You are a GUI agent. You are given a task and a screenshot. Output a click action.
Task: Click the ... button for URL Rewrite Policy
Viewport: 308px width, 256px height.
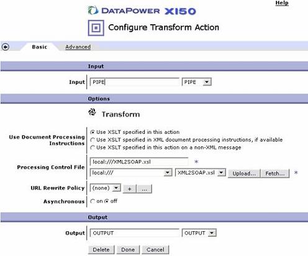(145, 189)
